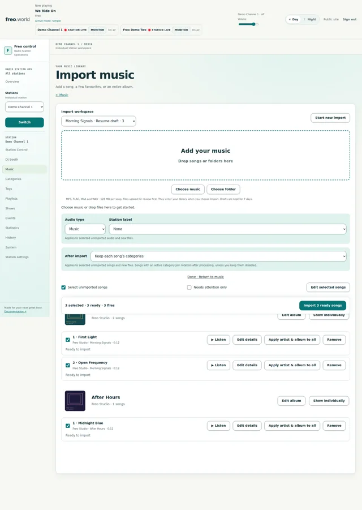Viewport: 362px width, 510px height.
Task: Adjust the volume slider
Action: click(x=248, y=24)
